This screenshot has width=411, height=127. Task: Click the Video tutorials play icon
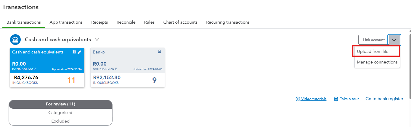point(298,99)
